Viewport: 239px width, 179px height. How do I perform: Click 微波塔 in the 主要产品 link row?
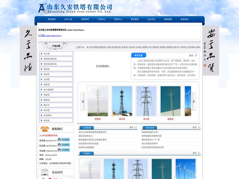[124, 47]
